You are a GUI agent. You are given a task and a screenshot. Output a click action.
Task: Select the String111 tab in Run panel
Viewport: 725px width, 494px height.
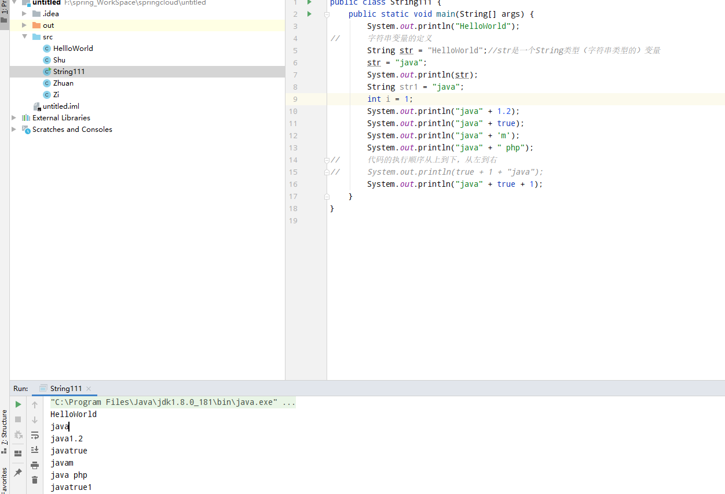click(65, 389)
